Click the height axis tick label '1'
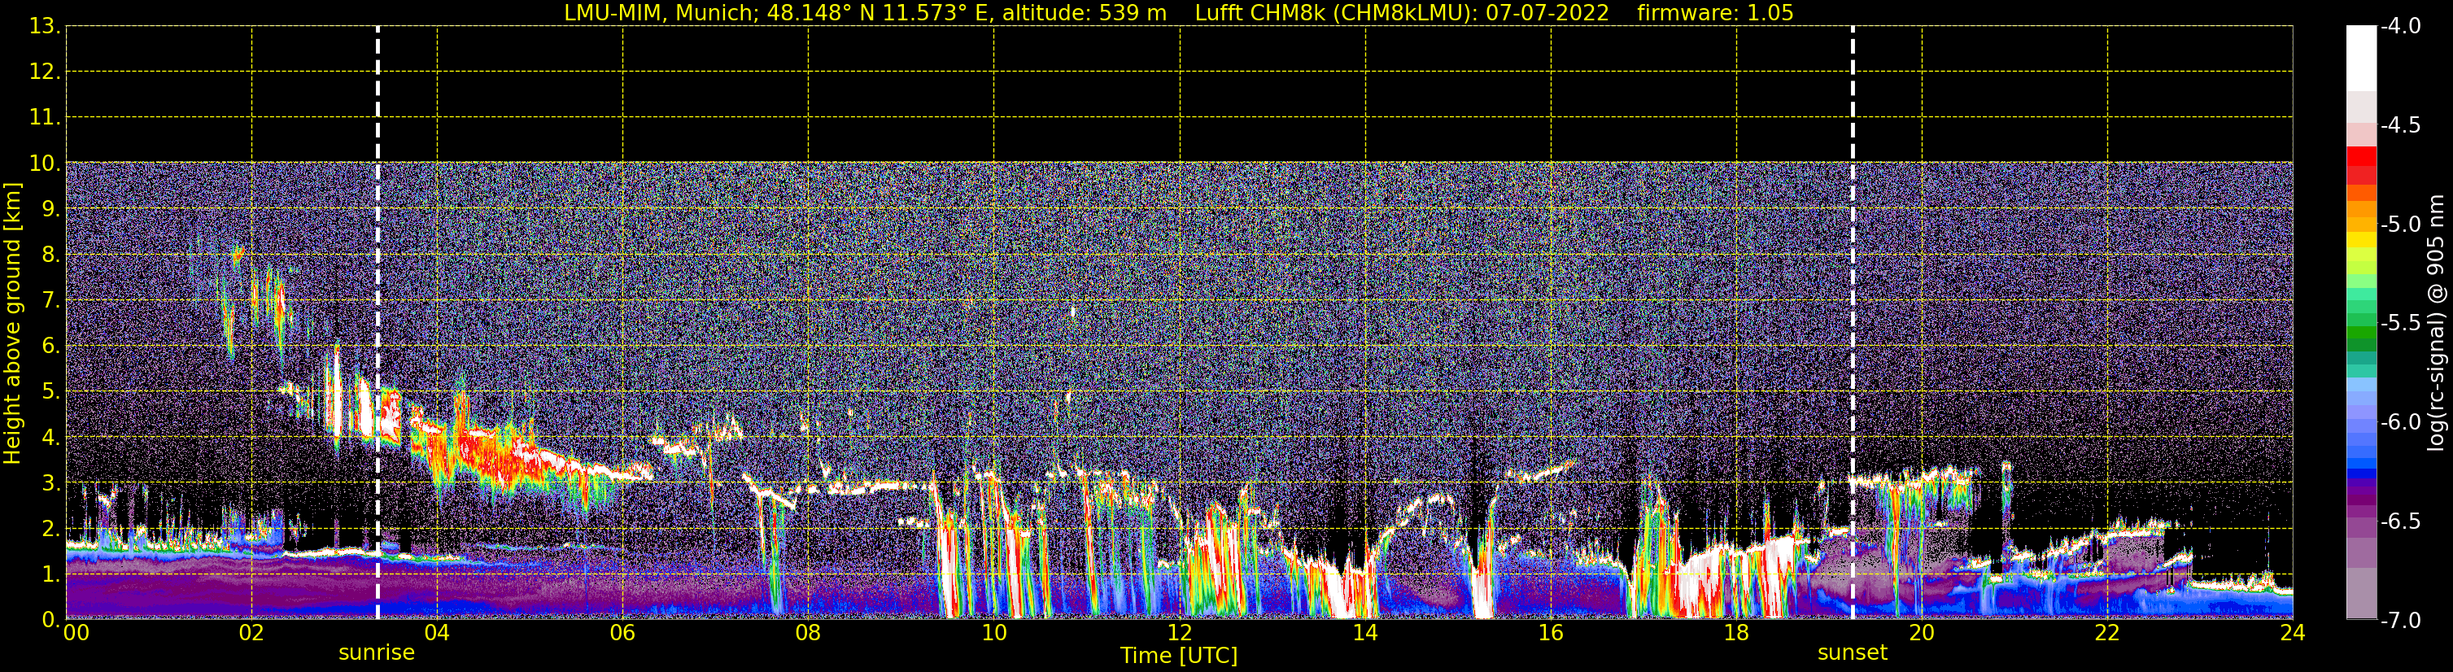 (50, 575)
